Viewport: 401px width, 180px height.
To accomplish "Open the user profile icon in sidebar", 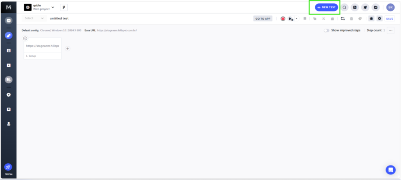I will (x=9, y=124).
